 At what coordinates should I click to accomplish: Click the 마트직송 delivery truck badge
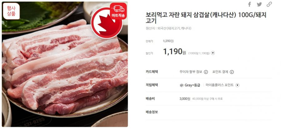(x=118, y=11)
